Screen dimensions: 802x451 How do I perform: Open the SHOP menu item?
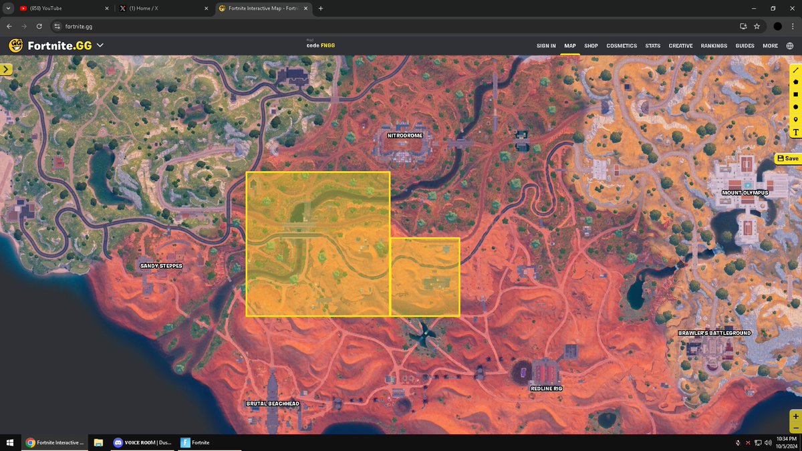[591, 46]
